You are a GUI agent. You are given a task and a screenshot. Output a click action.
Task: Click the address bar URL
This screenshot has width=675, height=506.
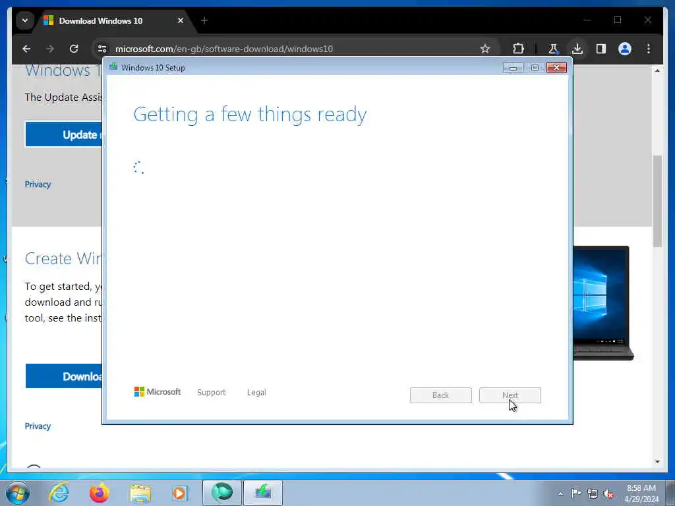(x=224, y=49)
